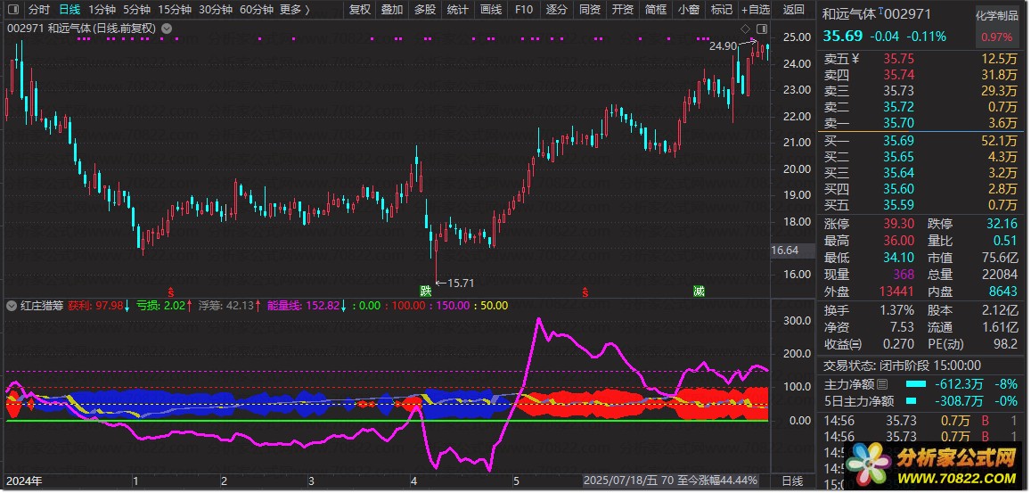Open the 复权 adjustment menu
1031x493 pixels.
point(360,10)
